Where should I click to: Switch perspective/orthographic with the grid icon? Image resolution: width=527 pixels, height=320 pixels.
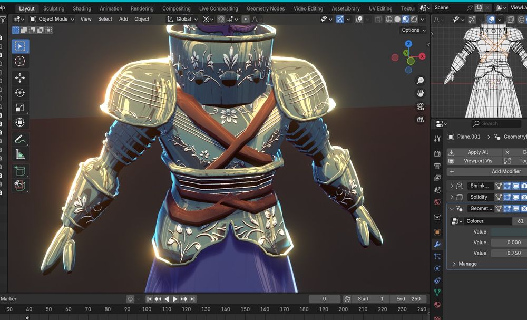420,119
